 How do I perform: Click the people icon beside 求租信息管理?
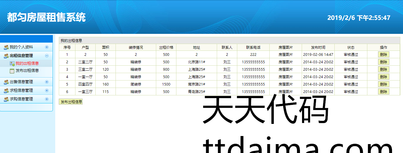[x=6, y=91]
